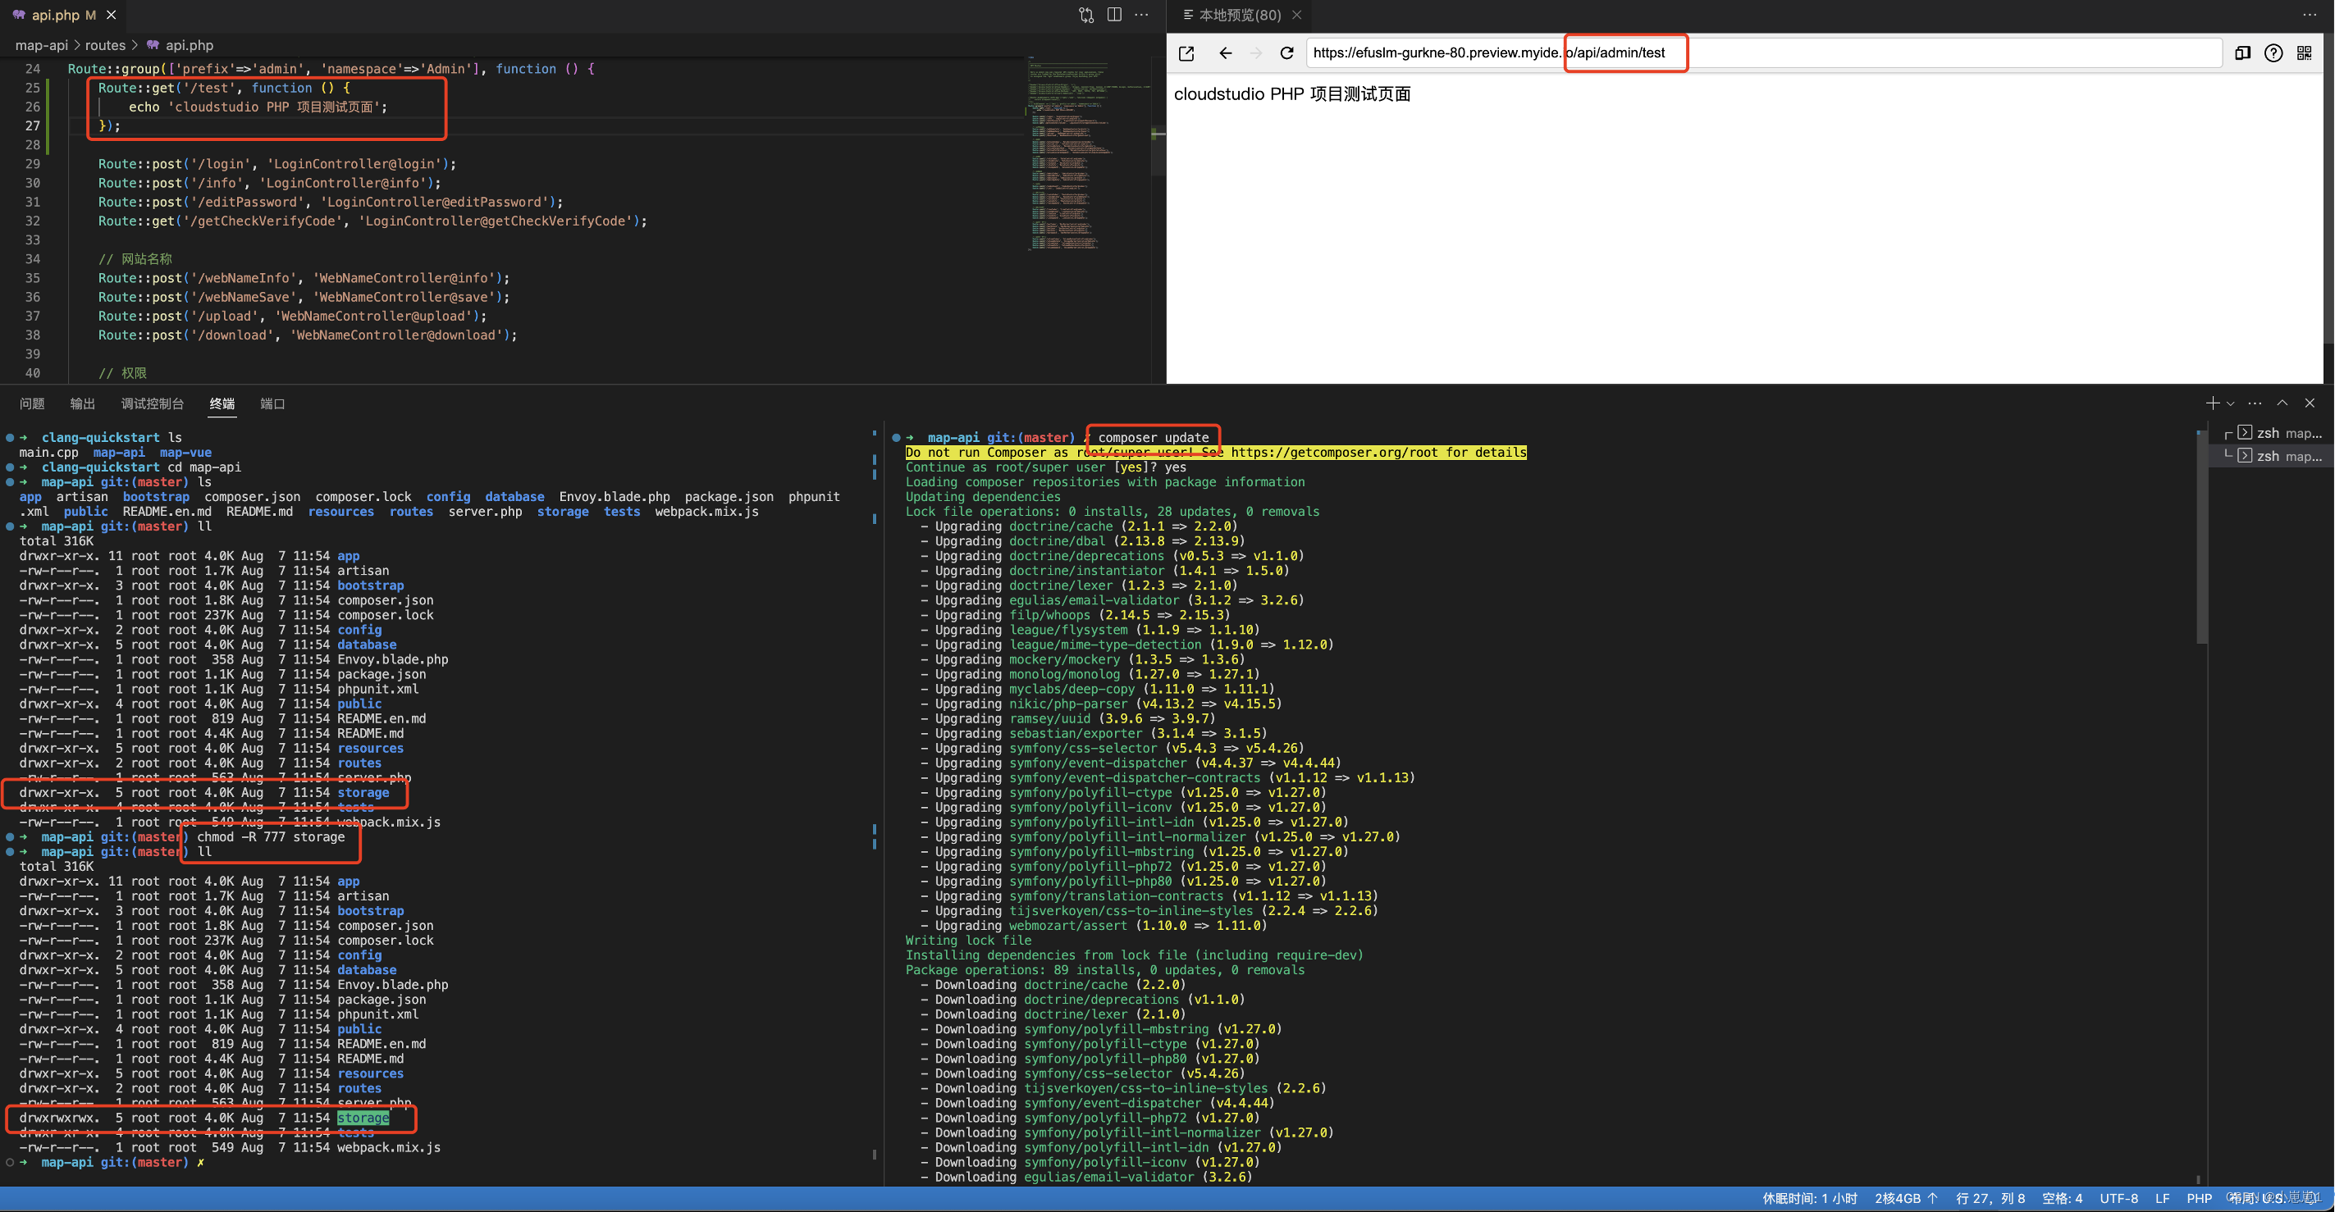Image resolution: width=2335 pixels, height=1212 pixels.
Task: Click 2核4GB spec in status bar
Action: [1905, 1198]
